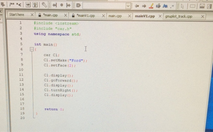Select the mouse pointer tool in the toolbar
213x132 pixels.
pos(183,6)
